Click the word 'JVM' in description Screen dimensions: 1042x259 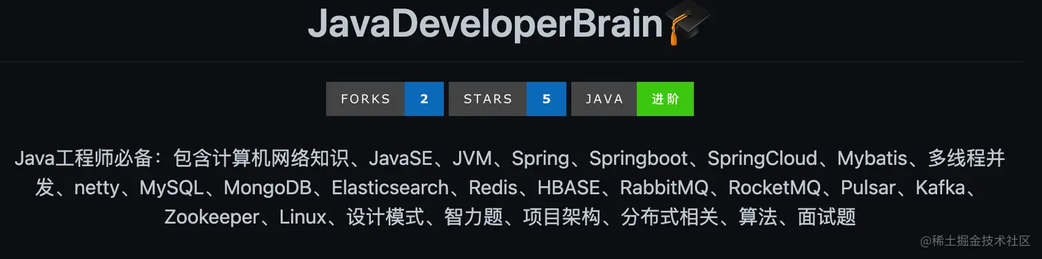[x=472, y=159]
